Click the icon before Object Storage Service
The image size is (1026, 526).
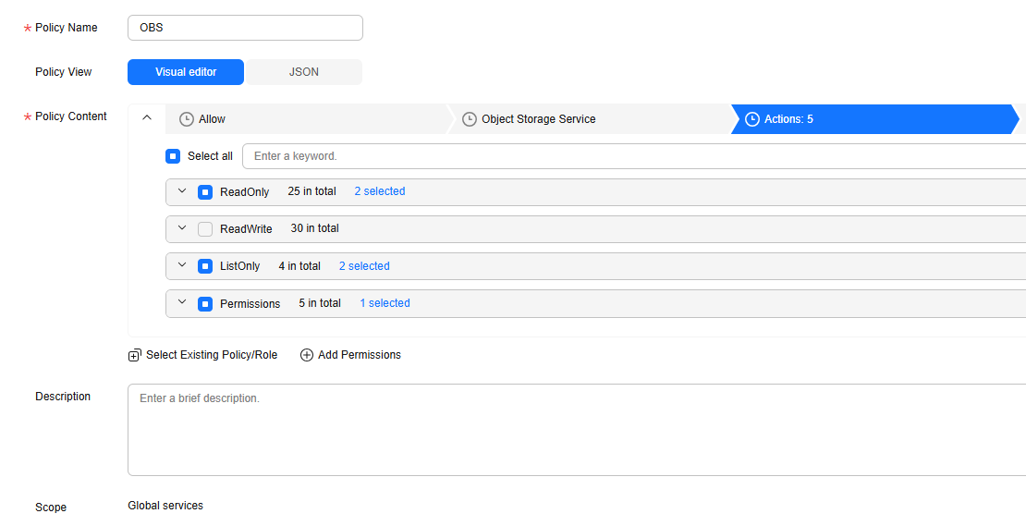click(x=470, y=119)
